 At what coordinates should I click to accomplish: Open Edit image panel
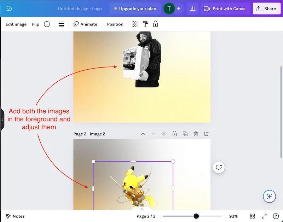tap(16, 24)
